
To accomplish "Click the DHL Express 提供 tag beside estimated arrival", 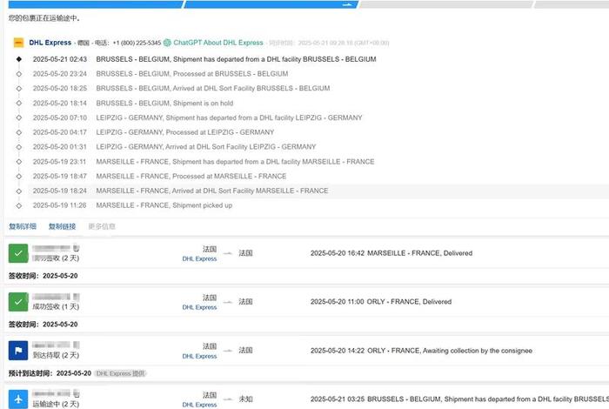I will tap(120, 372).
